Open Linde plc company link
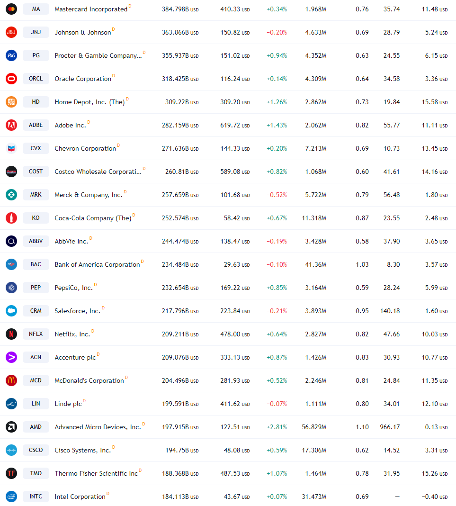The image size is (456, 506). [x=68, y=404]
